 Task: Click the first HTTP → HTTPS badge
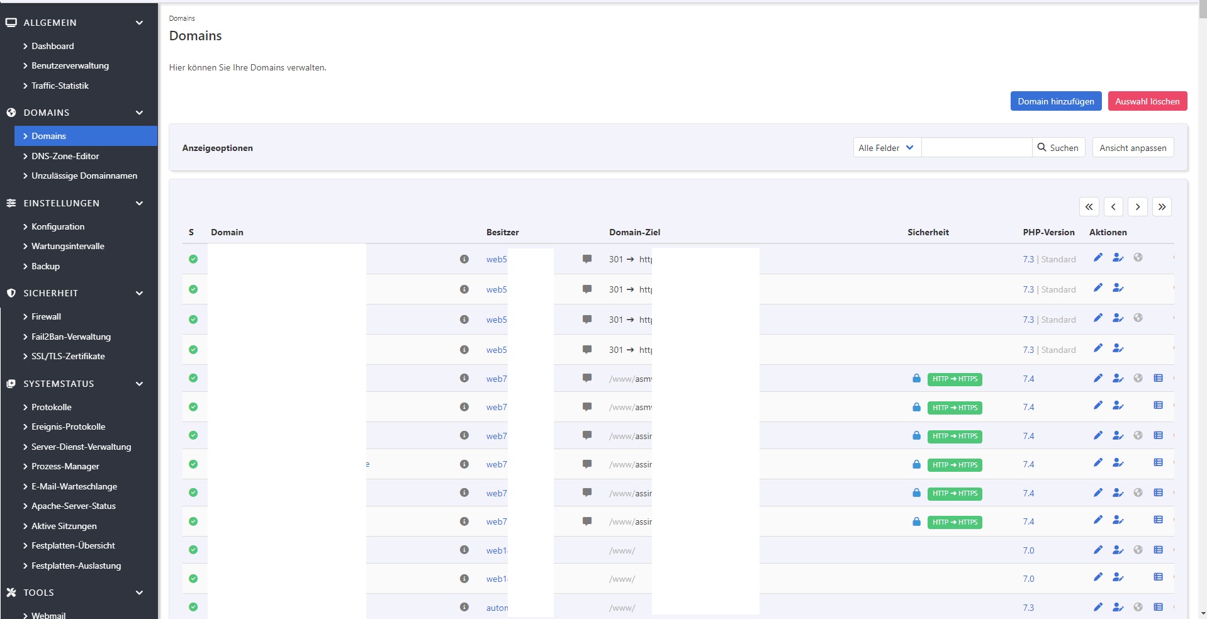(x=955, y=379)
